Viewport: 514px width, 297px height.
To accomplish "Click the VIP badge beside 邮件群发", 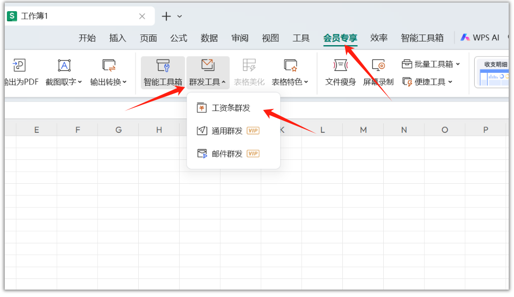I will (253, 154).
